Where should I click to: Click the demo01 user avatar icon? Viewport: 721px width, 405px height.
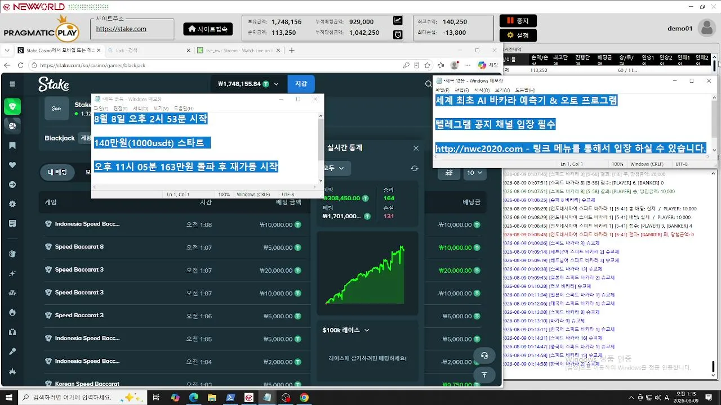click(x=706, y=28)
